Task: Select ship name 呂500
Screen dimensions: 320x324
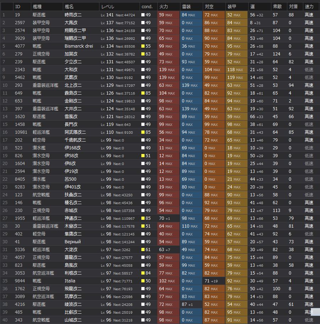Action: coord(70,179)
